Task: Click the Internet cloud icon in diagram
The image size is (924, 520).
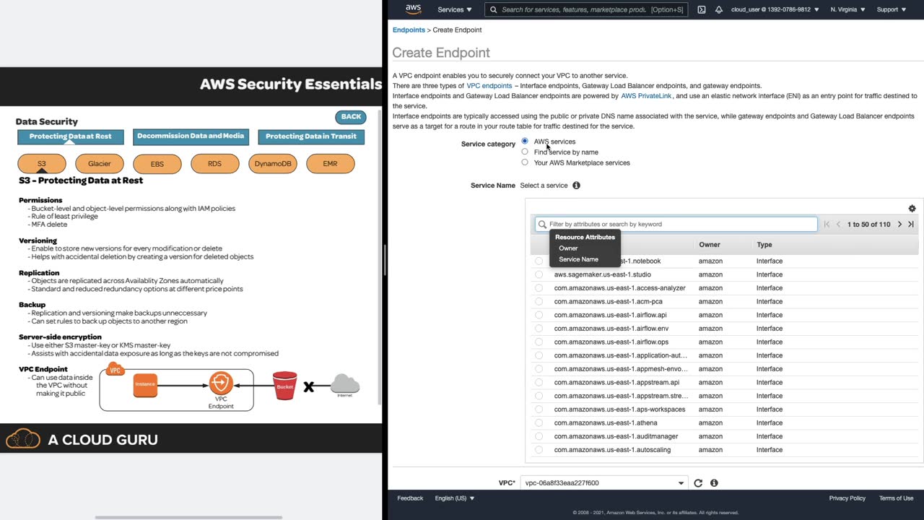Action: tap(345, 384)
